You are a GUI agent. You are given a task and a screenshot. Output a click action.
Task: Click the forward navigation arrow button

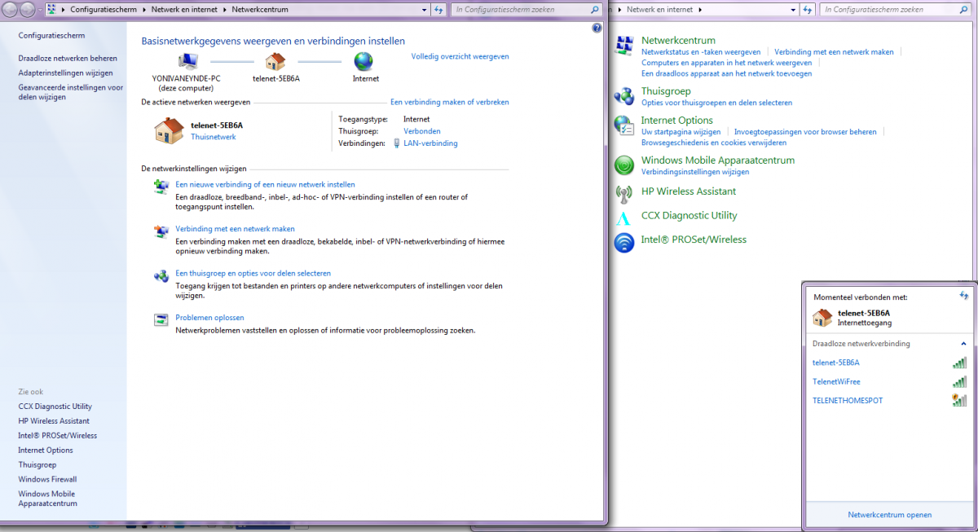(x=27, y=10)
